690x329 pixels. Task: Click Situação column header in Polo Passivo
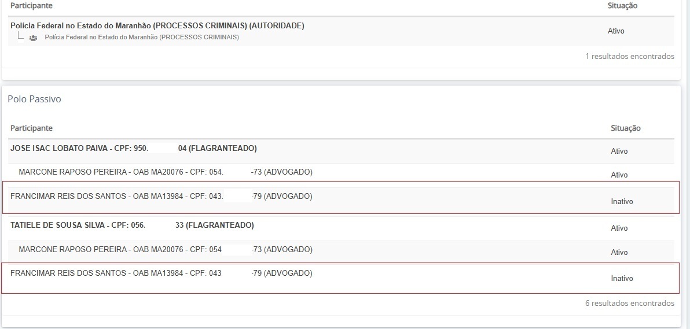[626, 128]
